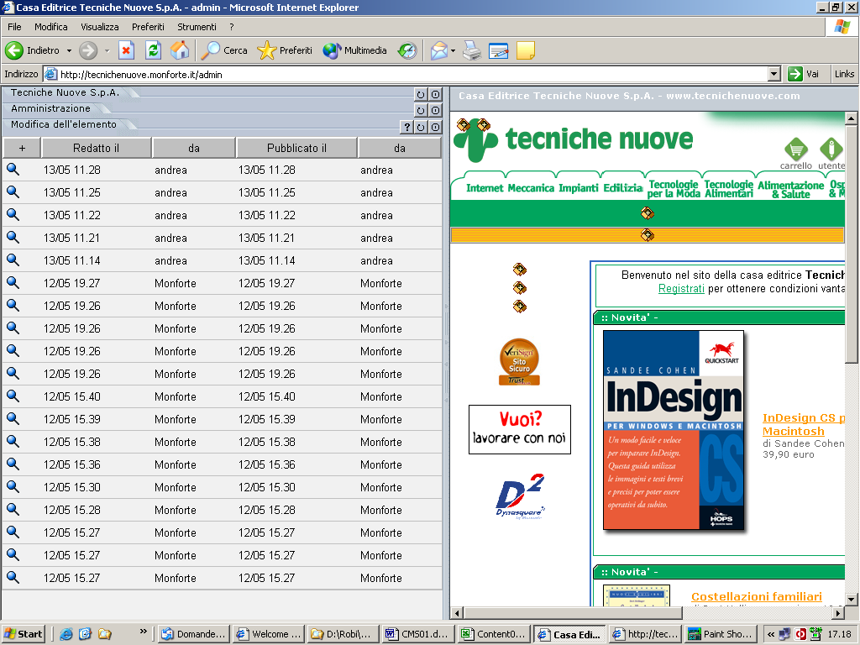Expand the Indietro history dropdown arrow

[69, 50]
